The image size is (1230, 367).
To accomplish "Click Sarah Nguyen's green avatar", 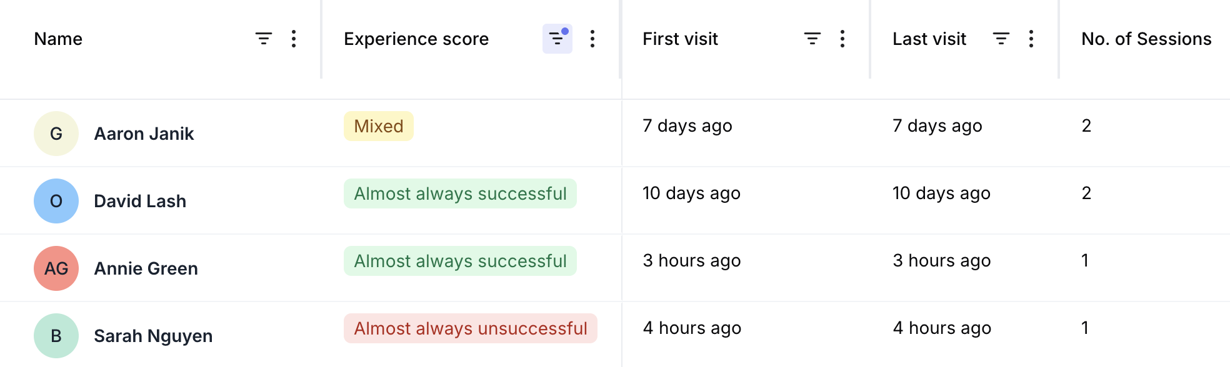I will (55, 335).
